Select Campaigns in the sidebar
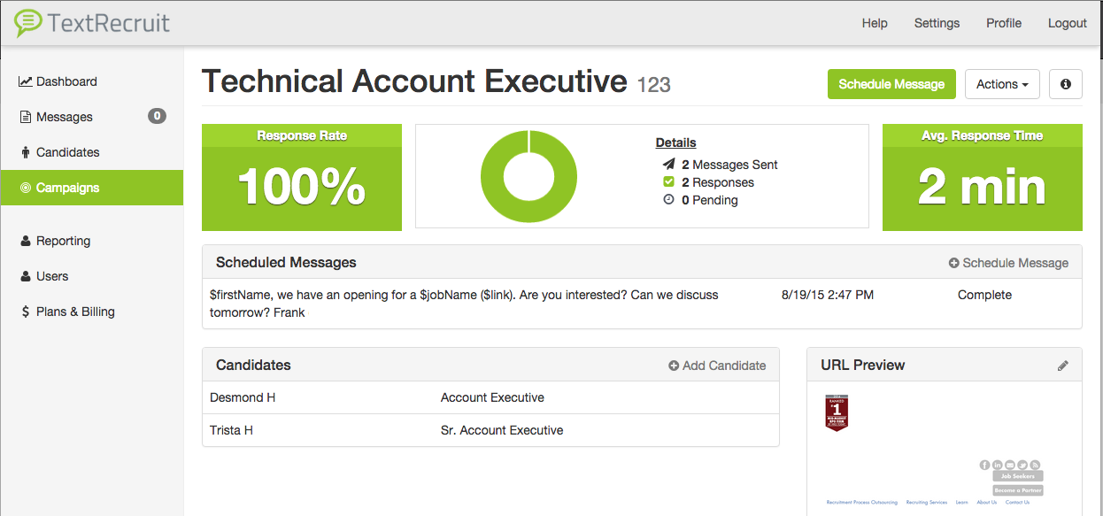This screenshot has height=516, width=1103. pyautogui.click(x=67, y=188)
